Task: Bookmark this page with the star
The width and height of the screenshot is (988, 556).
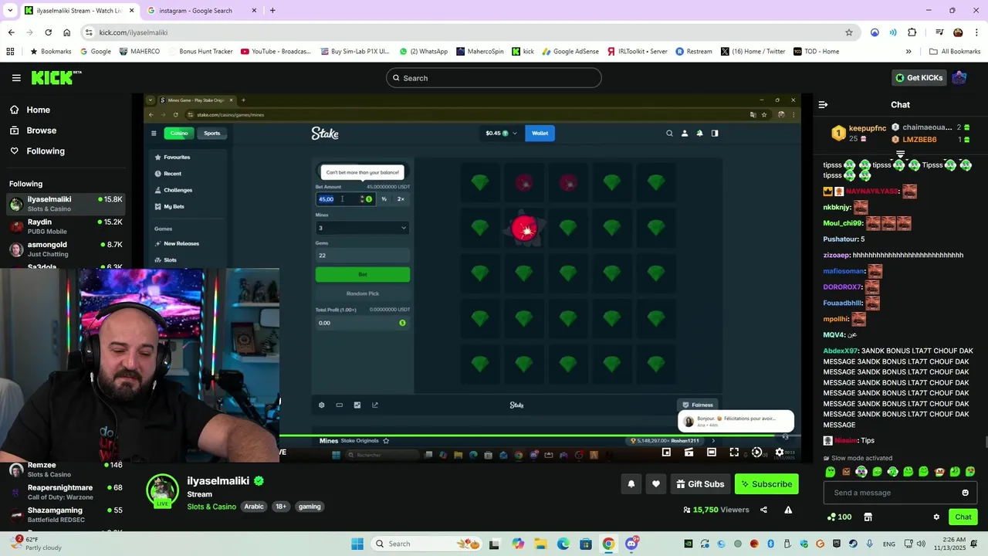Action: coord(849,32)
